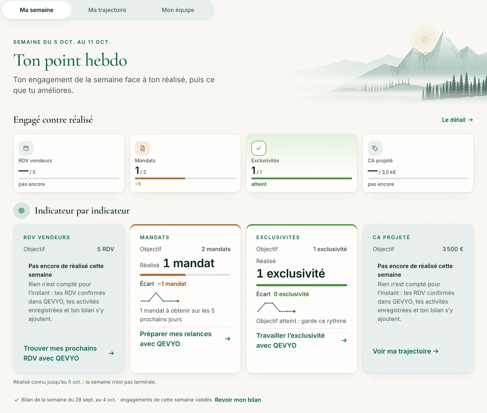The image size is (487, 413).
Task: Click the '2 mandats' objective value
Action: (x=216, y=249)
